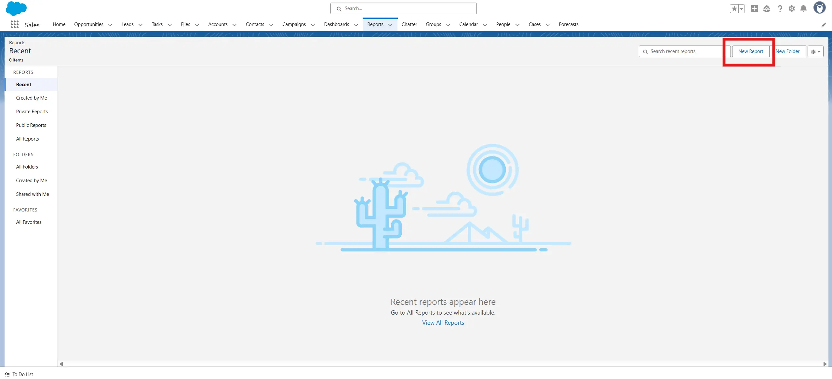The image size is (832, 379).
Task: Open the App Launcher grid icon
Action: click(14, 24)
